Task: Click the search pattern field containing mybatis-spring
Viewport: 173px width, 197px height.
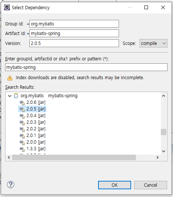Action: [x=86, y=67]
